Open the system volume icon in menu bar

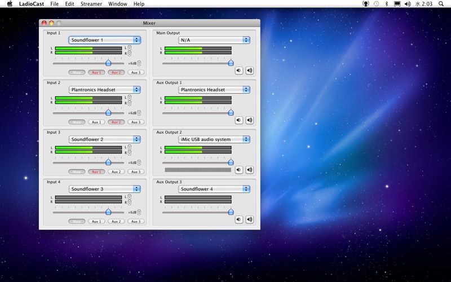[407, 4]
